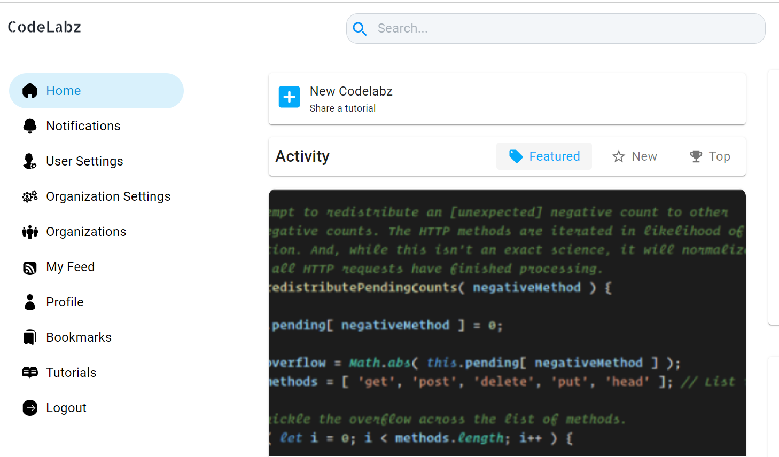Open Profile using the person icon
The image size is (779, 457).
[30, 302]
